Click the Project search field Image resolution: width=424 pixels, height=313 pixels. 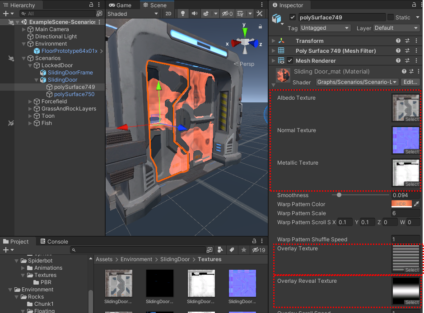coord(138,250)
